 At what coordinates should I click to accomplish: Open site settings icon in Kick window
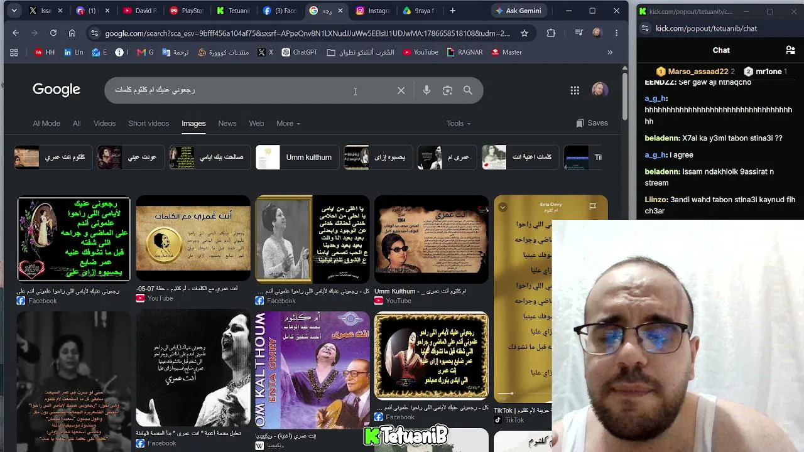coord(645,28)
